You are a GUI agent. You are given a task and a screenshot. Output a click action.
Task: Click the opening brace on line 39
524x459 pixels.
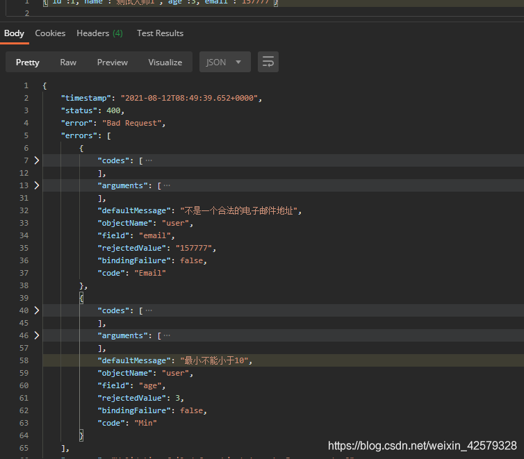pyautogui.click(x=81, y=298)
